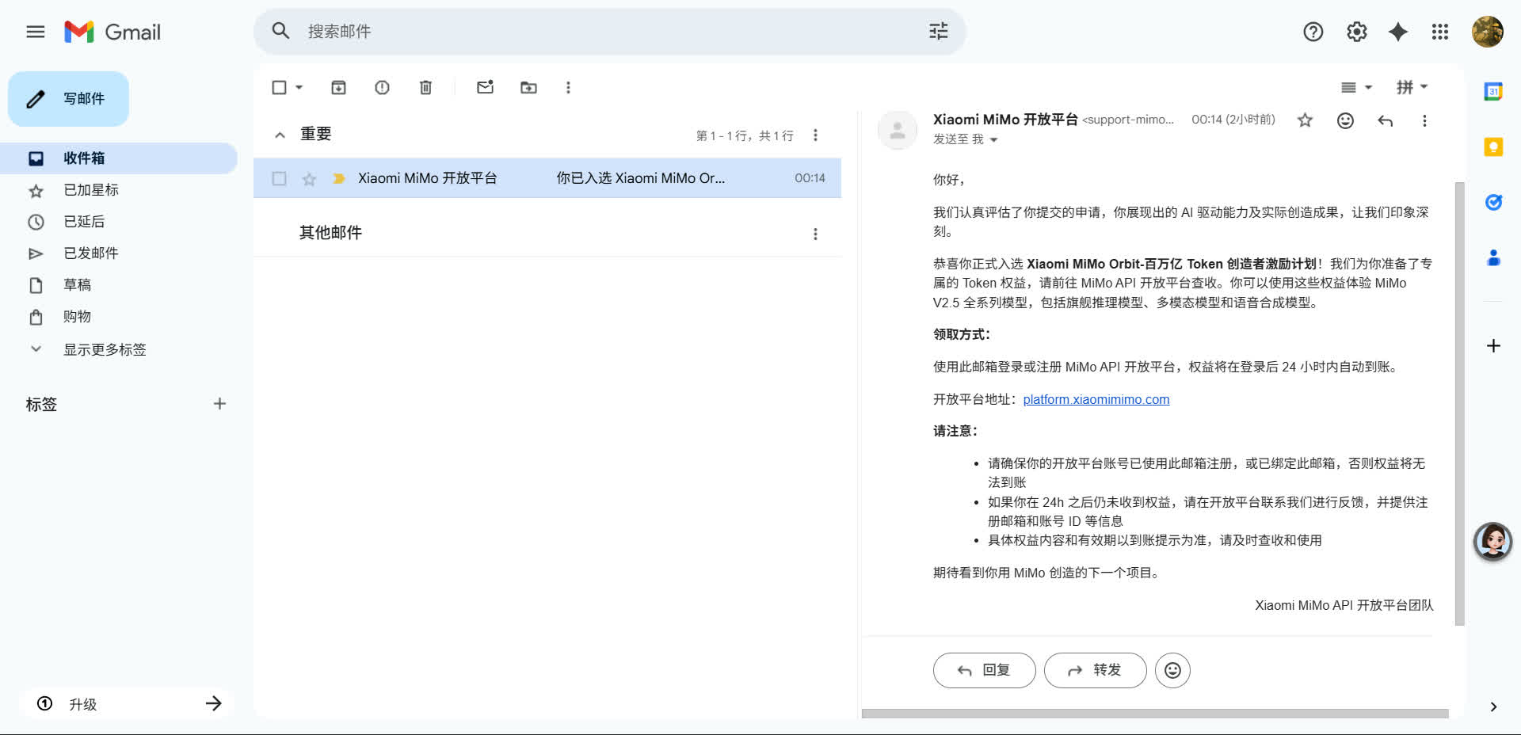Open Google Calendar side panel

[1493, 91]
